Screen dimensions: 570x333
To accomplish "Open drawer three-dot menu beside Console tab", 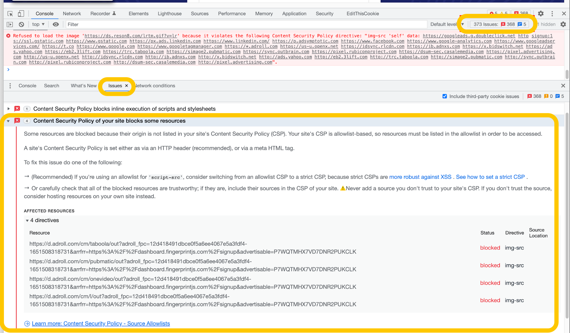I will 10,86.
